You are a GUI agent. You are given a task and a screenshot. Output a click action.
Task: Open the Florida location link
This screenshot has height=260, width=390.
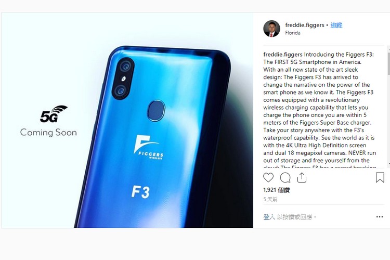coord(292,33)
